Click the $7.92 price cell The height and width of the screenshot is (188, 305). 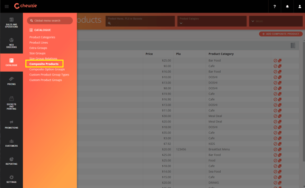click(x=167, y=144)
